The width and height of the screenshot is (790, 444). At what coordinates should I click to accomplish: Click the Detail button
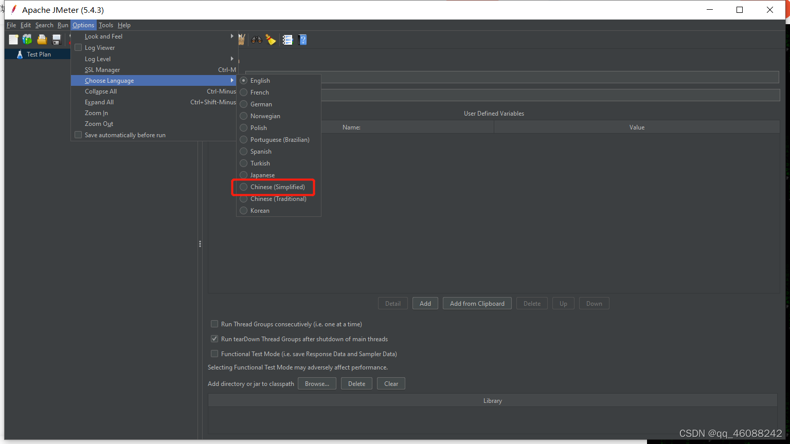tap(393, 303)
